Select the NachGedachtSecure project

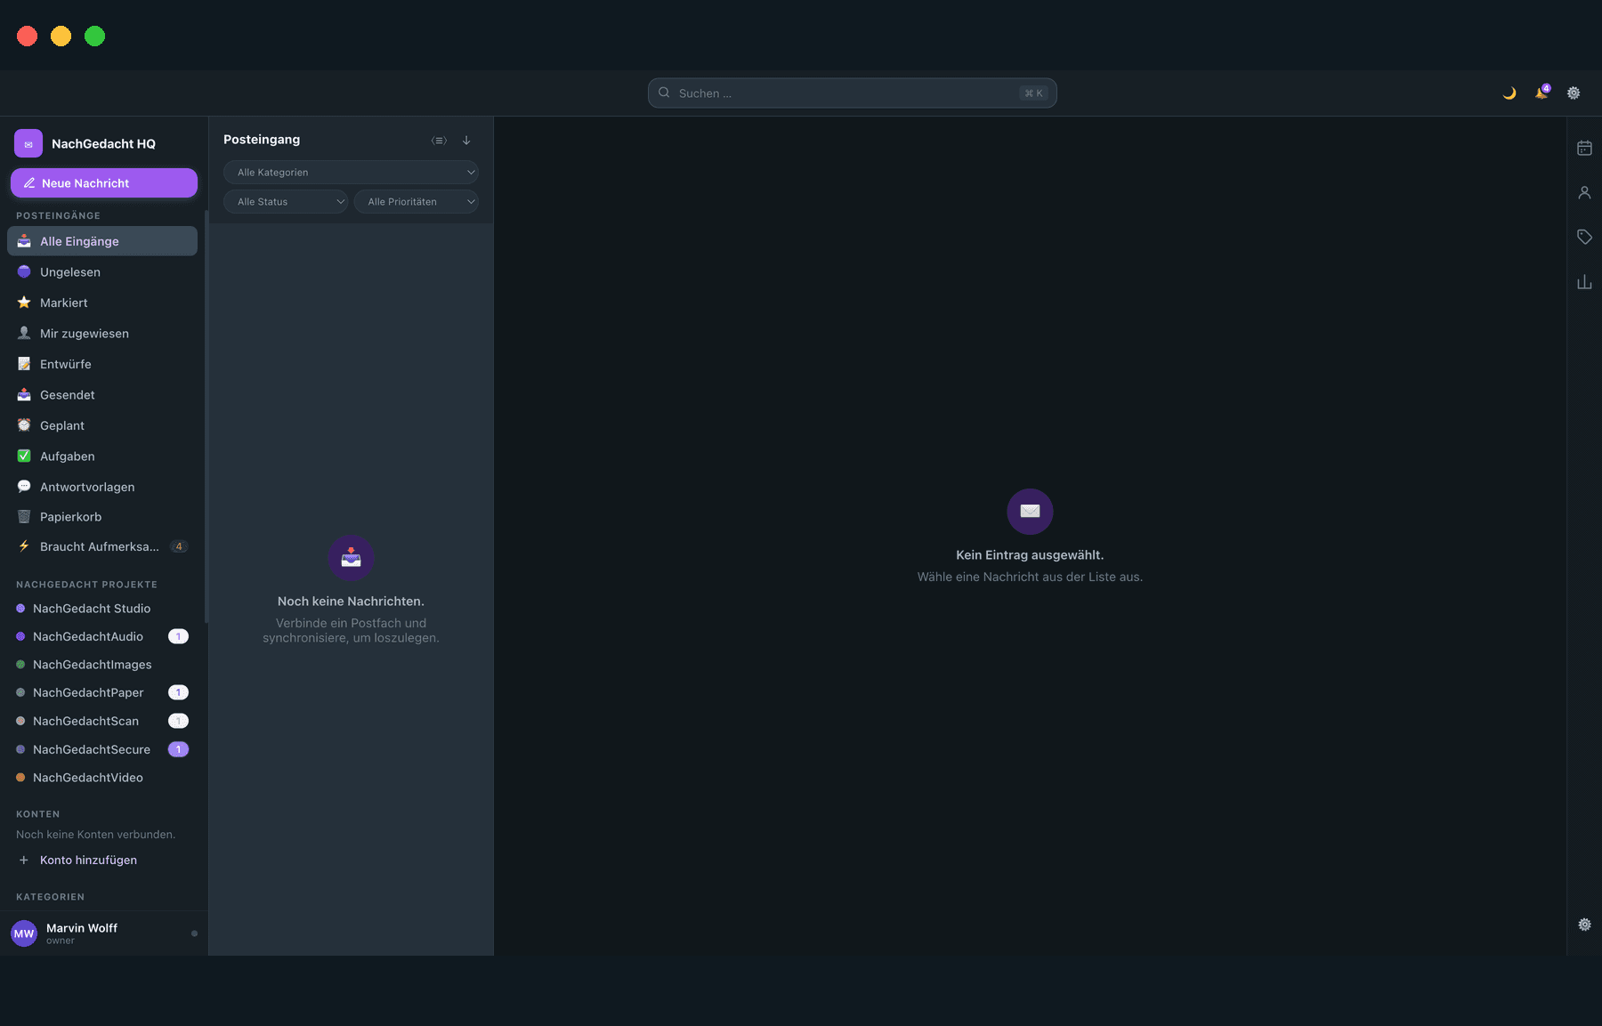[102, 750]
